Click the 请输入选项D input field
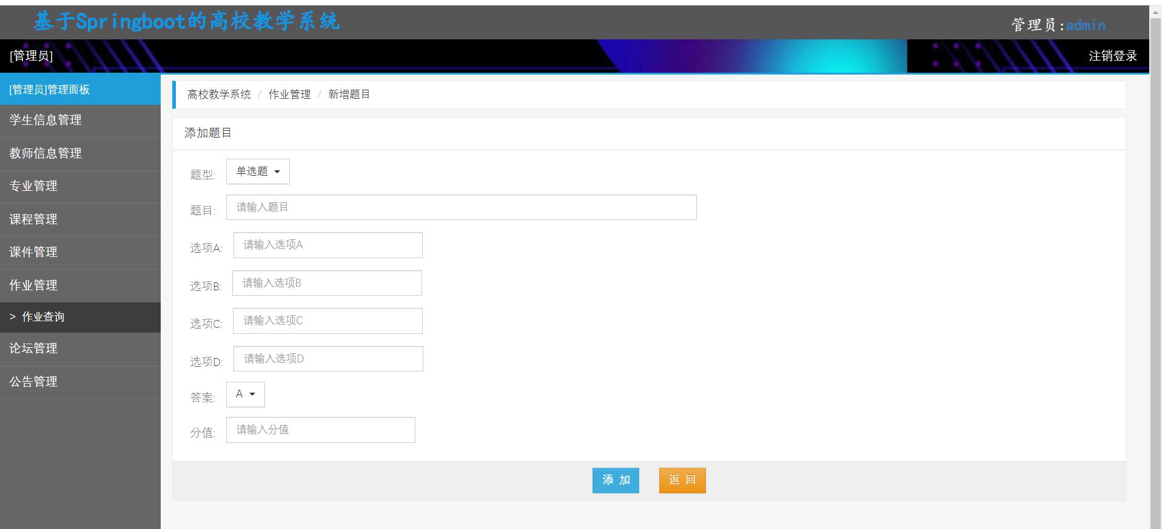The height and width of the screenshot is (529, 1162). click(x=328, y=359)
